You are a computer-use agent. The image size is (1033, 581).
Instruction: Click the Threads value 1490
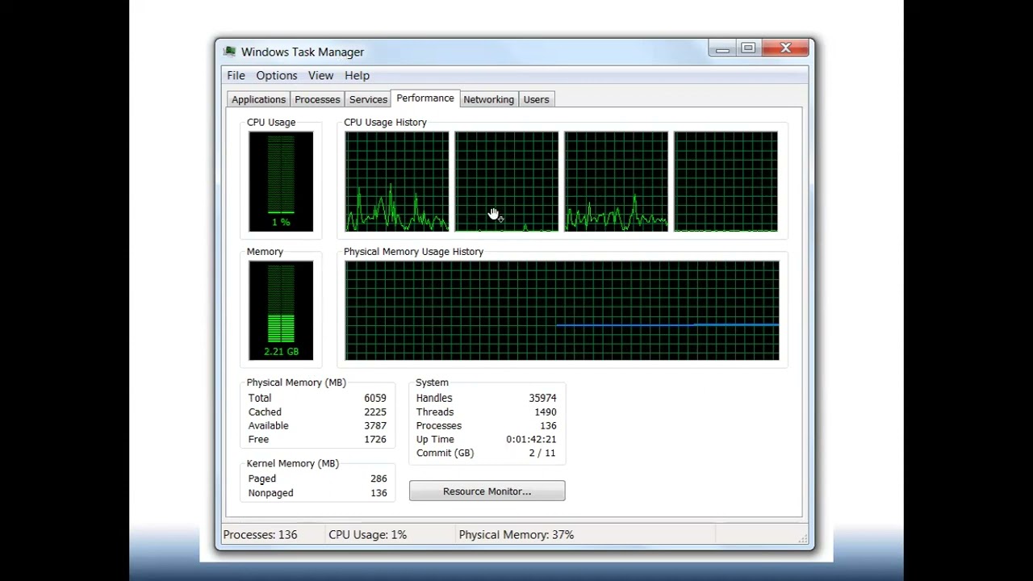546,412
